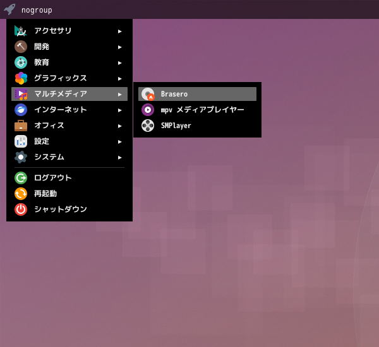Image resolution: width=379 pixels, height=347 pixels.
Task: Expand the 開発 submenu arrow
Action: click(x=119, y=47)
